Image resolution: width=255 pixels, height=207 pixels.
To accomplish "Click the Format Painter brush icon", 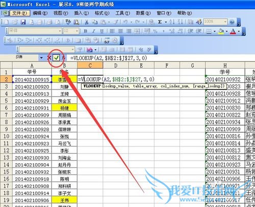I will coord(116,22).
